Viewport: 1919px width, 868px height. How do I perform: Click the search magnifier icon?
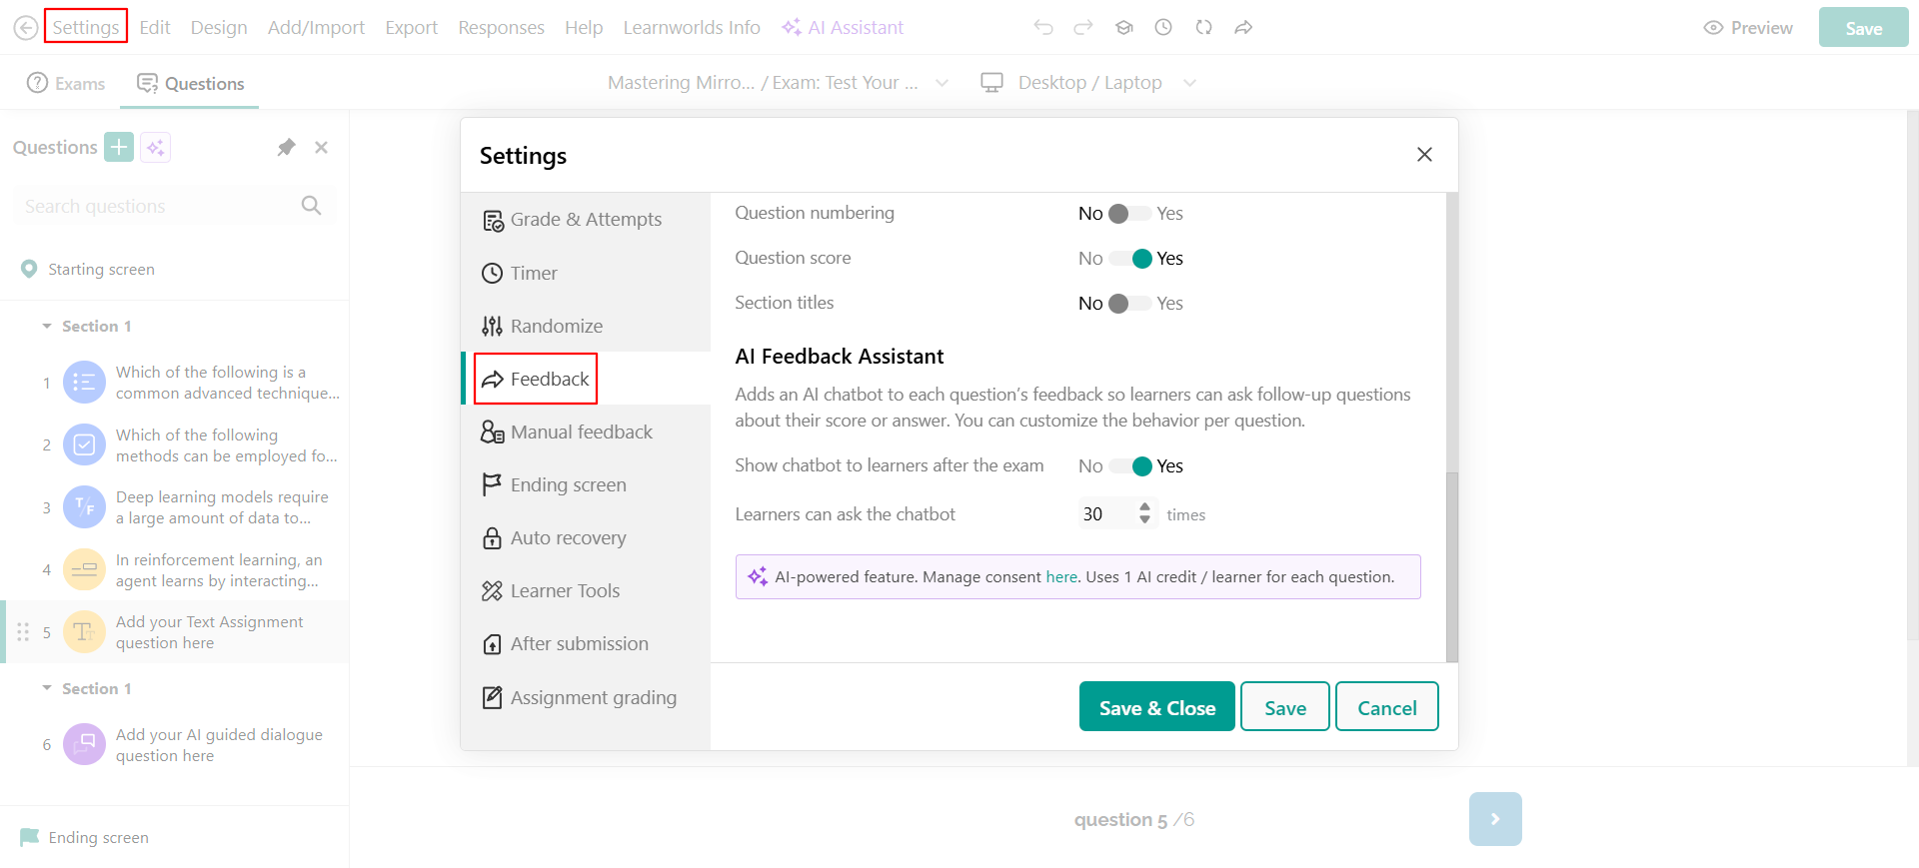point(311,206)
